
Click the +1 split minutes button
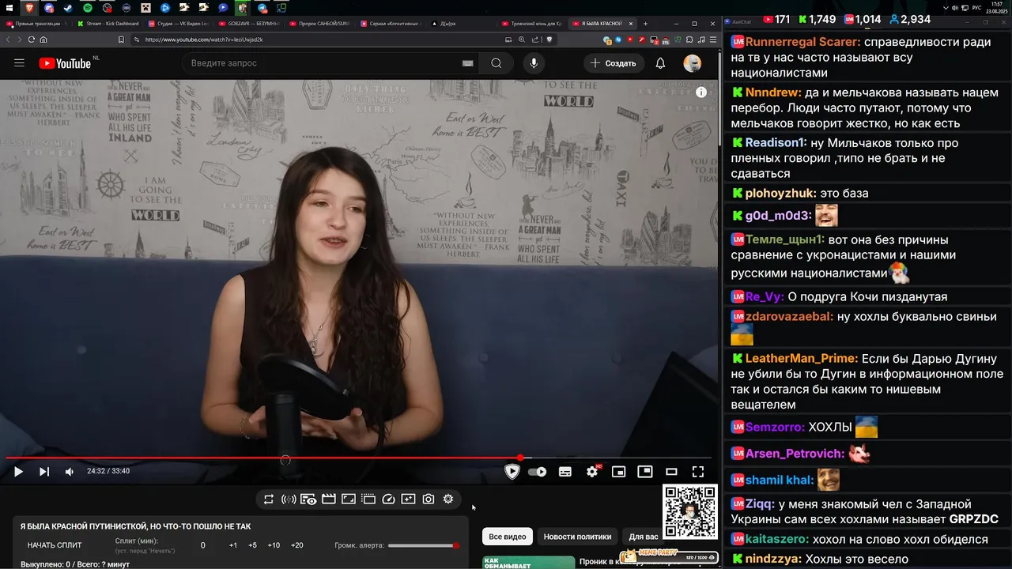pyautogui.click(x=233, y=545)
